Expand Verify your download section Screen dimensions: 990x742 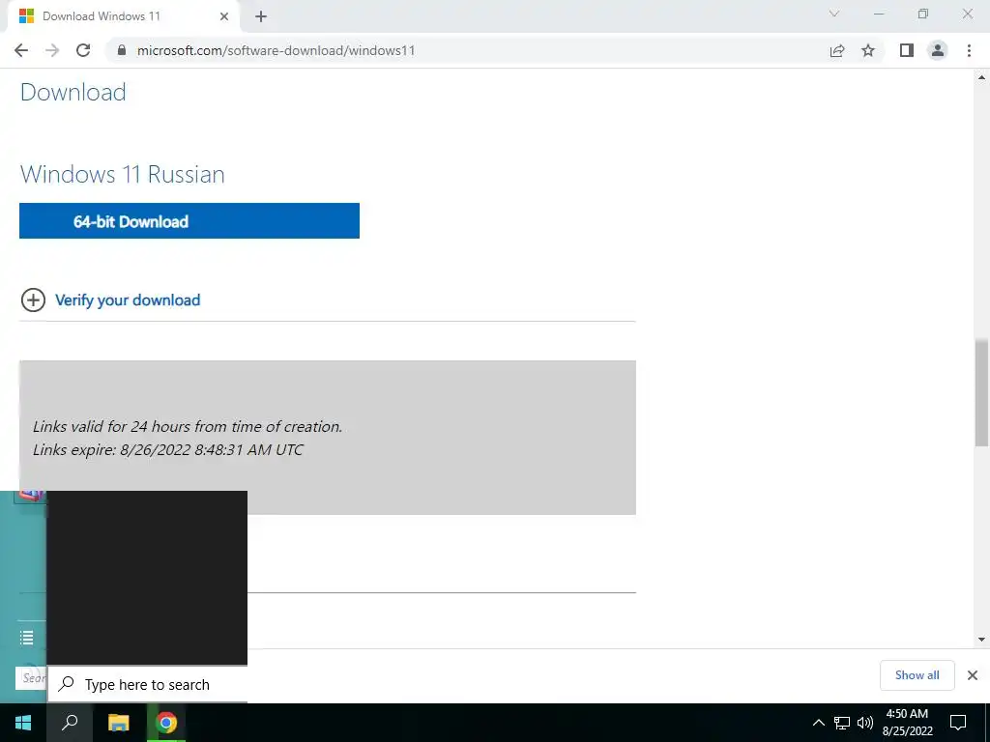[x=33, y=300]
